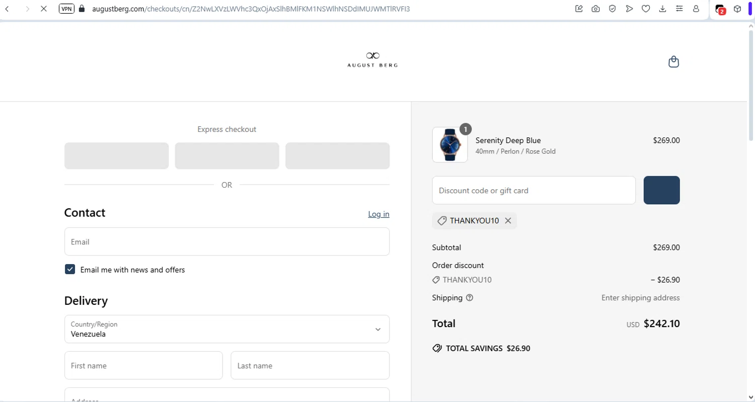755x402 pixels.
Task: Open Country/Region dropdown showing Venezuela
Action: pyautogui.click(x=227, y=329)
